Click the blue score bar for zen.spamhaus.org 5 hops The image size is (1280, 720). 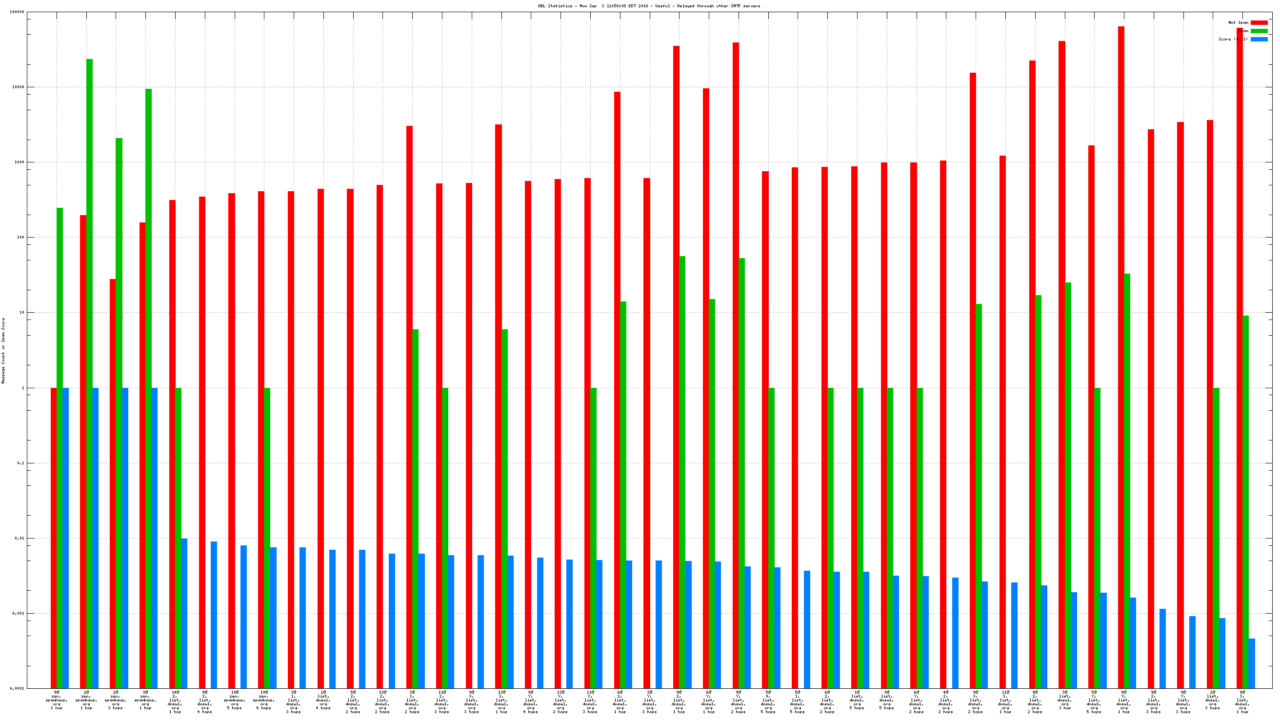[243, 616]
